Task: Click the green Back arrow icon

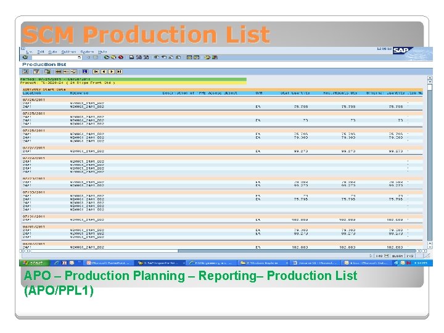Action: 107,57
